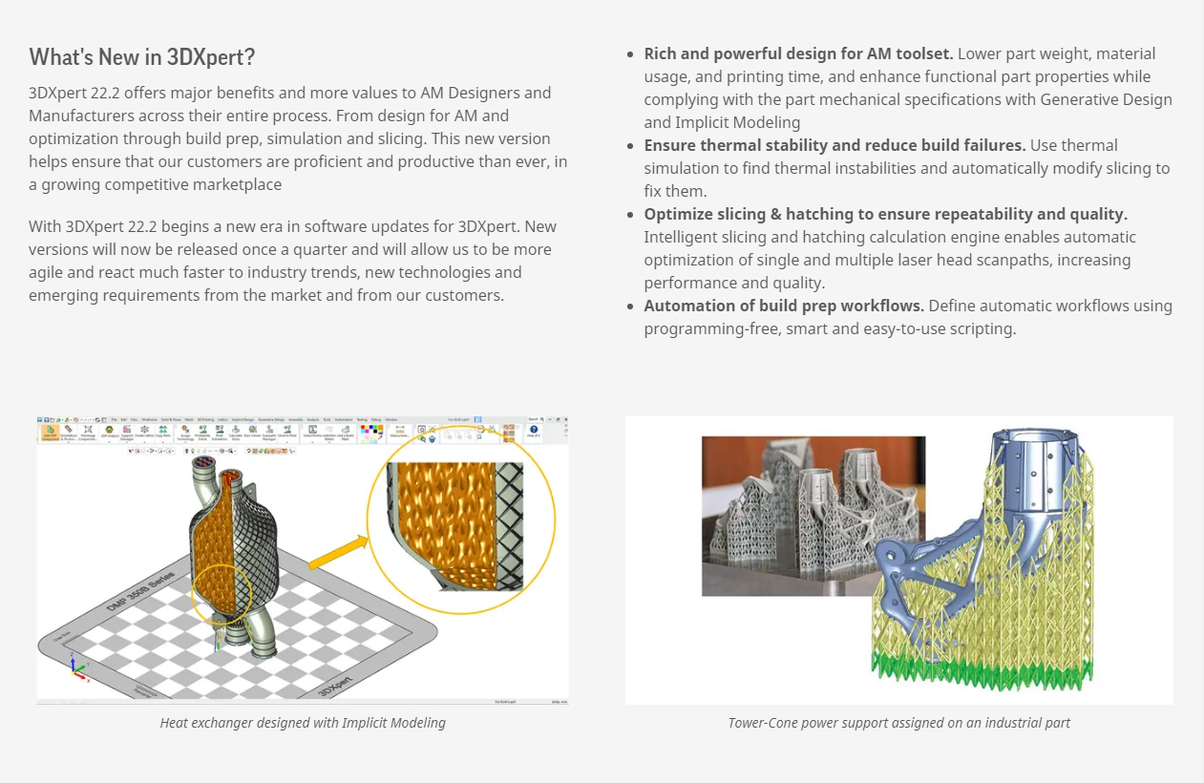The height and width of the screenshot is (783, 1204).
Task: Click the Measurement tool icon
Action: tap(399, 433)
